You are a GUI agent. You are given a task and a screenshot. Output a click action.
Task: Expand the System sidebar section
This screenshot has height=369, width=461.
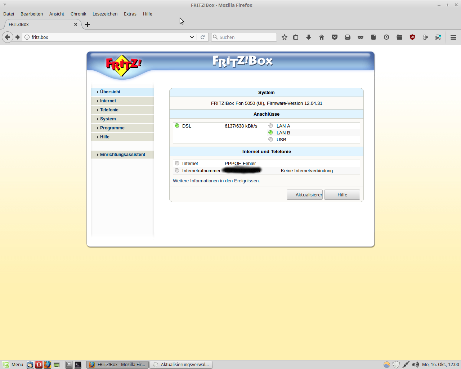tap(122, 119)
